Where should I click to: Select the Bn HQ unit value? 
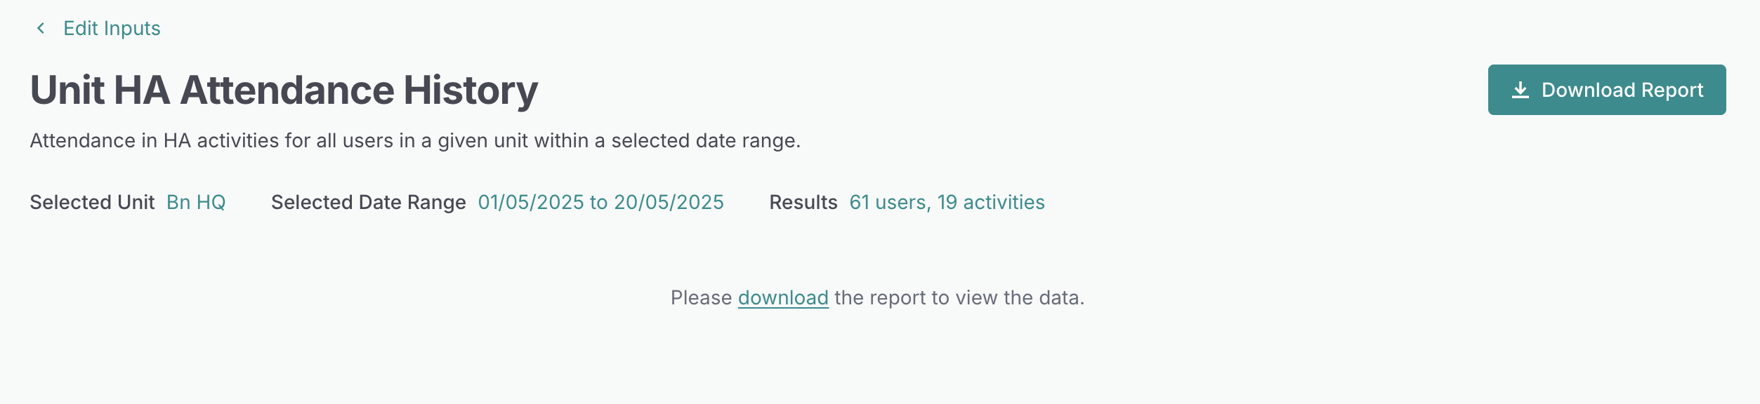point(196,202)
